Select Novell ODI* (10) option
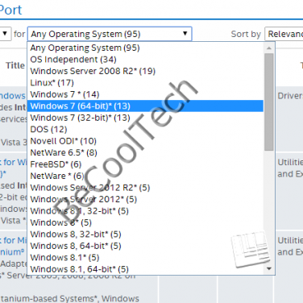This screenshot has width=303, height=303. click(145, 141)
